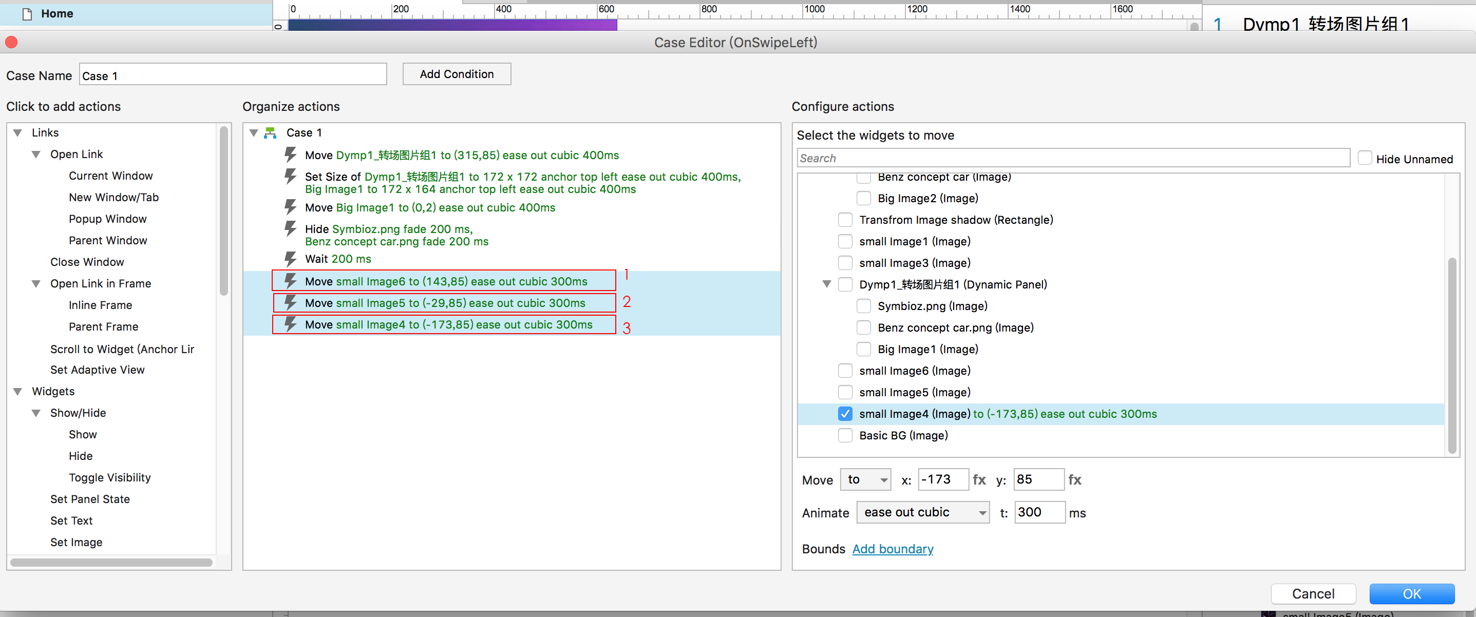
Task: Uncheck small Image4 (Image) checkbox
Action: click(845, 414)
